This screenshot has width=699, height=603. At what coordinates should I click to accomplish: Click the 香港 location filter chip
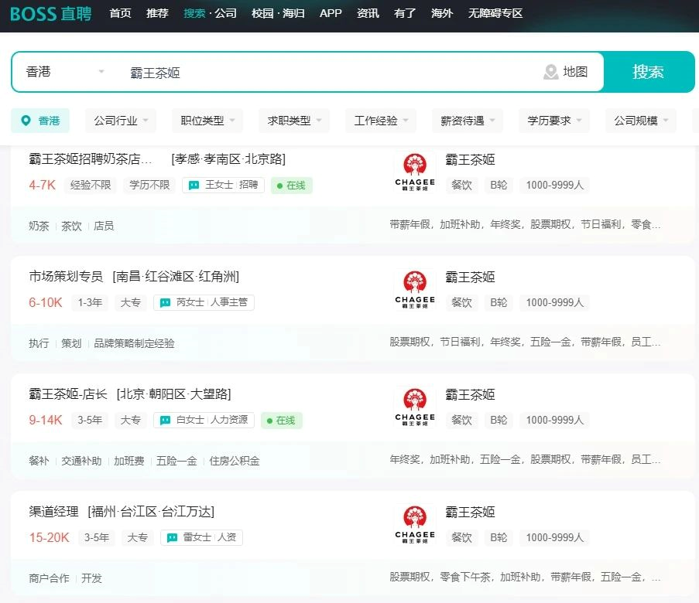pos(40,121)
